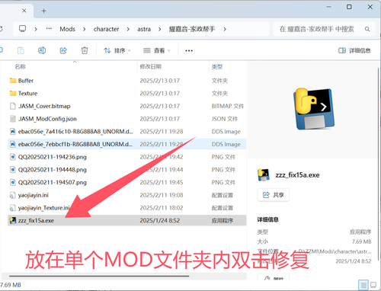381x291 pixels.
Task: Select the Texture folder
Action: 127,93
